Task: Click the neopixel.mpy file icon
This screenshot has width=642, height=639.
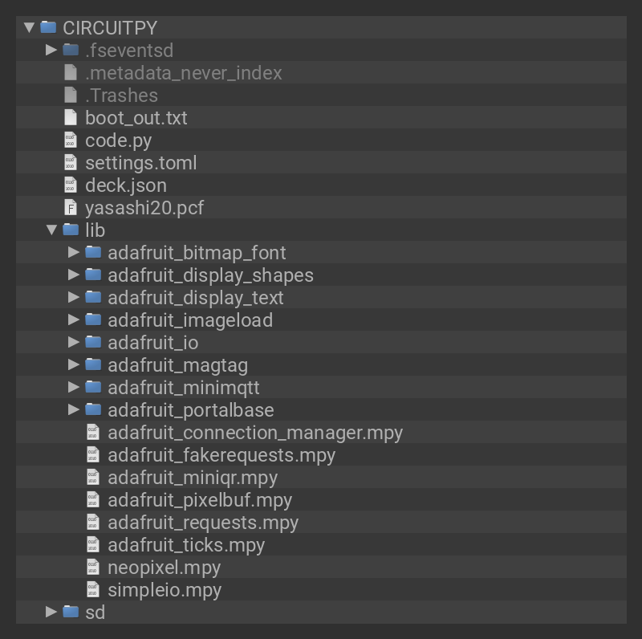Action: tap(93, 568)
